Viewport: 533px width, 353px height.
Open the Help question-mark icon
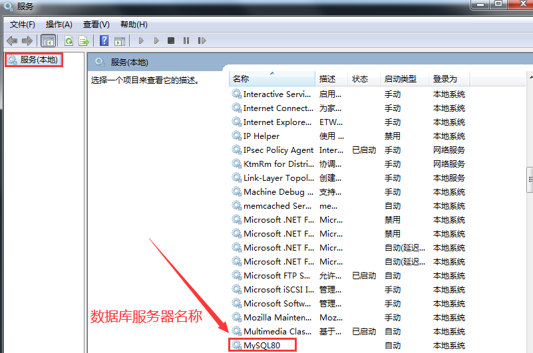click(x=104, y=41)
